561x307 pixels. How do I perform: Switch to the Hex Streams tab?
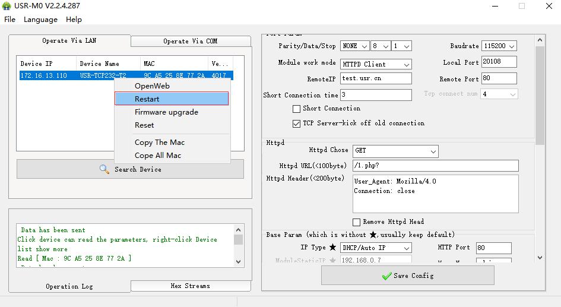pos(191,286)
